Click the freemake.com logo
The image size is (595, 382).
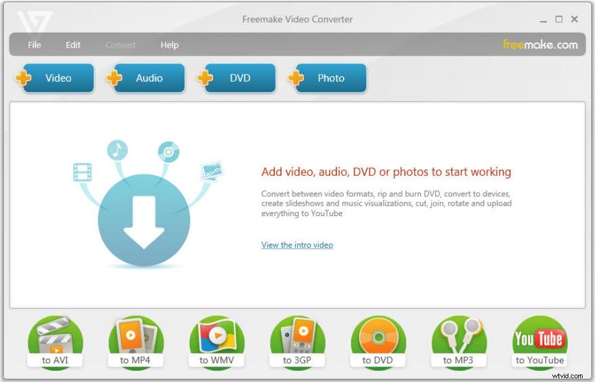[x=539, y=44]
